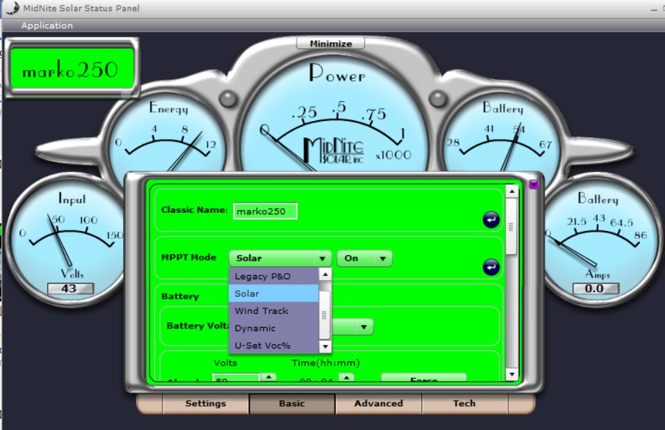Switch to the Advanced tab
Image resolution: width=665 pixels, height=430 pixels.
[378, 404]
